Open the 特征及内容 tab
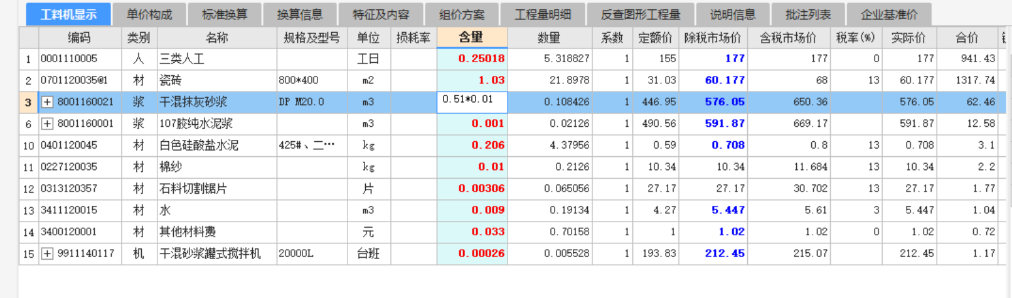 click(381, 14)
